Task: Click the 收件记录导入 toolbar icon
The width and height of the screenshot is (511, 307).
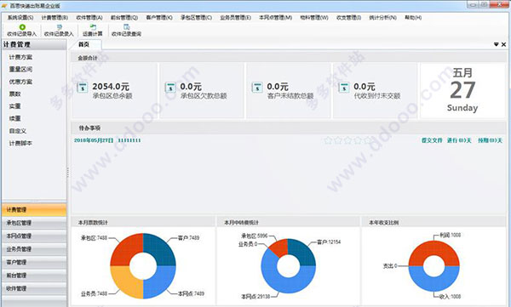Action: tap(22, 27)
